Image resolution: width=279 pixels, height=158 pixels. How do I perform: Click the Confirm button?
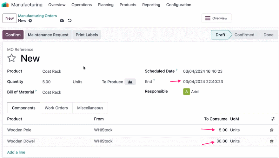coord(13,35)
